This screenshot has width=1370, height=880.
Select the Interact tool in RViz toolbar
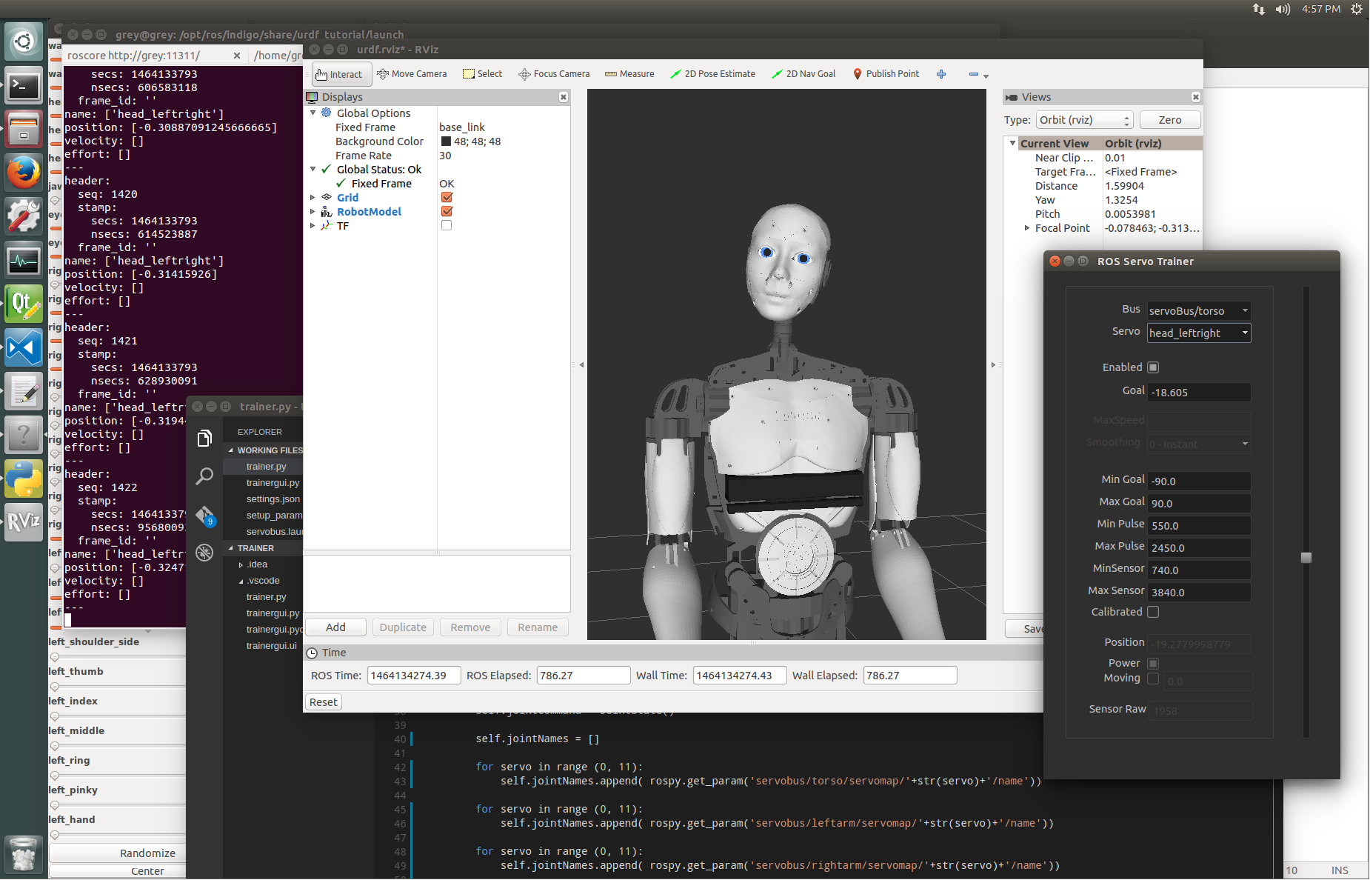340,74
